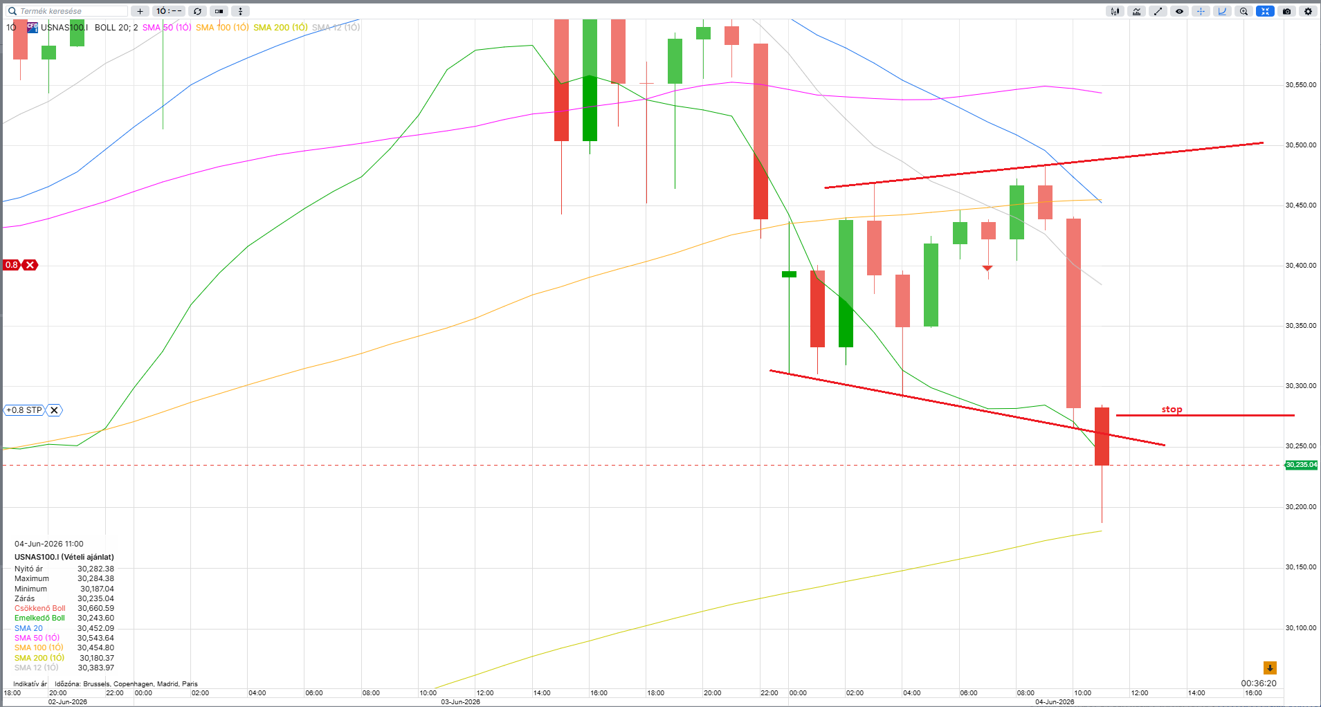This screenshot has width=1321, height=707.
Task: Select the trend line drawing tool
Action: click(x=1158, y=11)
